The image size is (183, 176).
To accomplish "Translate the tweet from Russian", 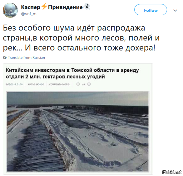I will [x=26, y=58].
